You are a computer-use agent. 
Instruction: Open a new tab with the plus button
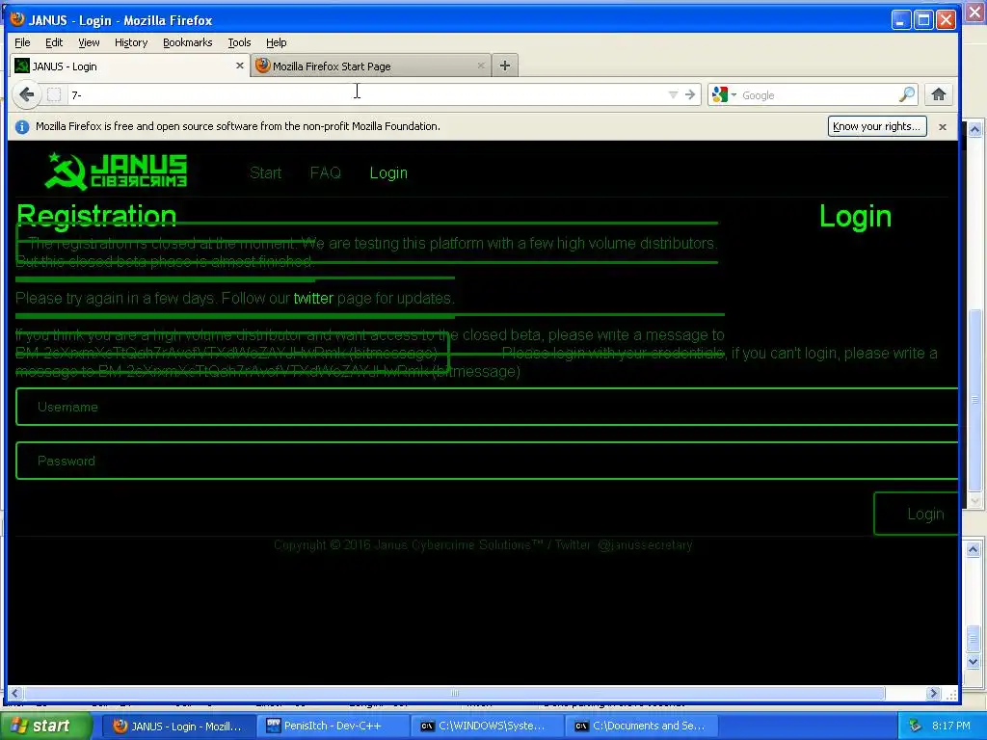coord(505,66)
